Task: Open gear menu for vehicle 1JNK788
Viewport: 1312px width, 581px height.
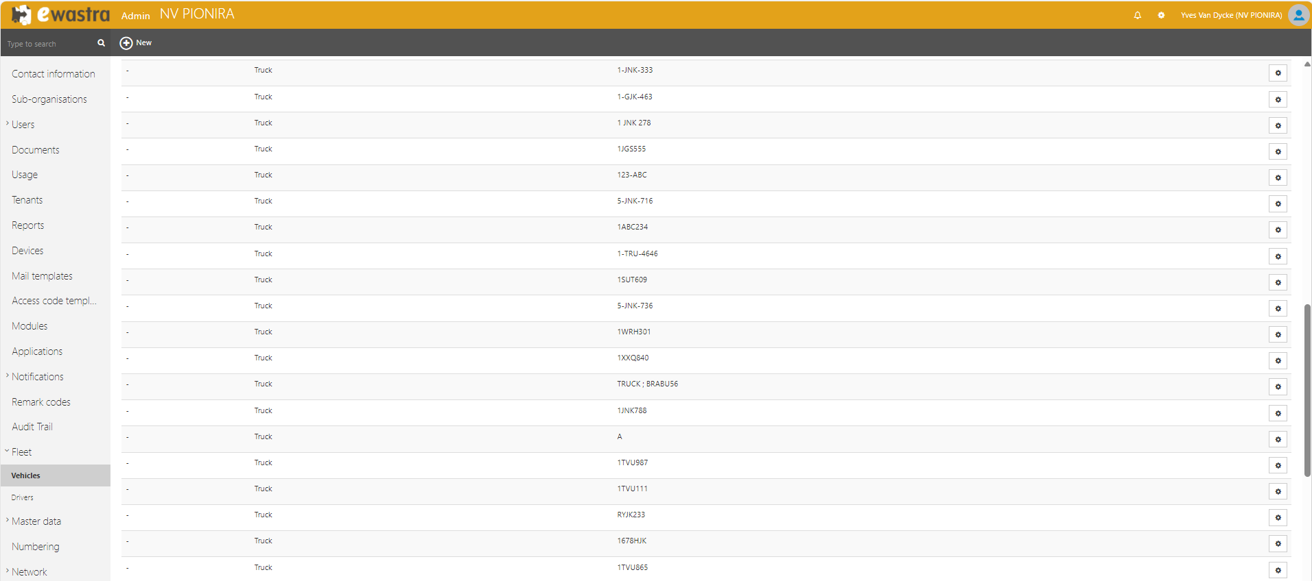Action: click(1278, 413)
